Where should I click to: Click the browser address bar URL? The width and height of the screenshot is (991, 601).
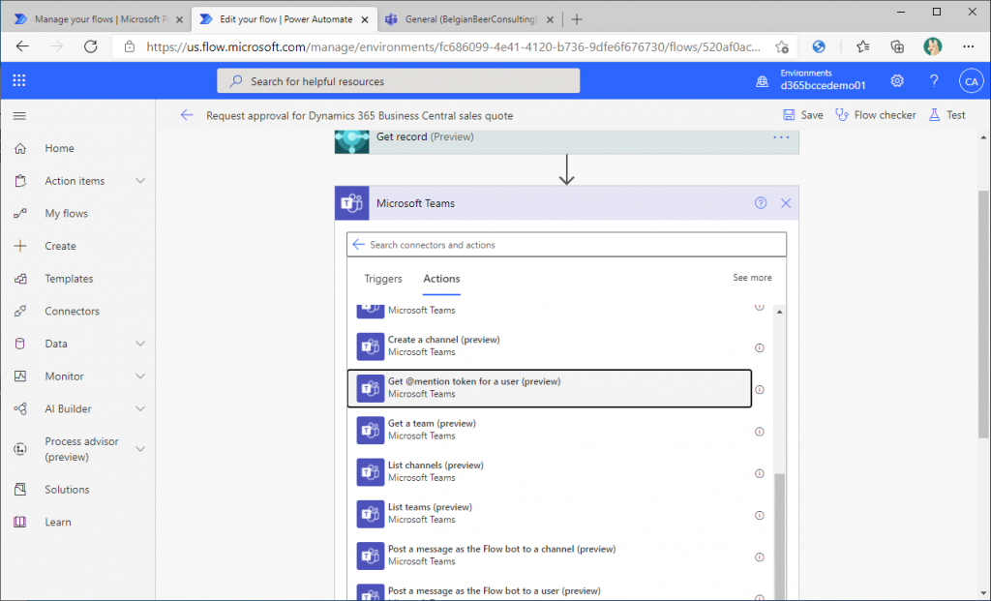[453, 46]
